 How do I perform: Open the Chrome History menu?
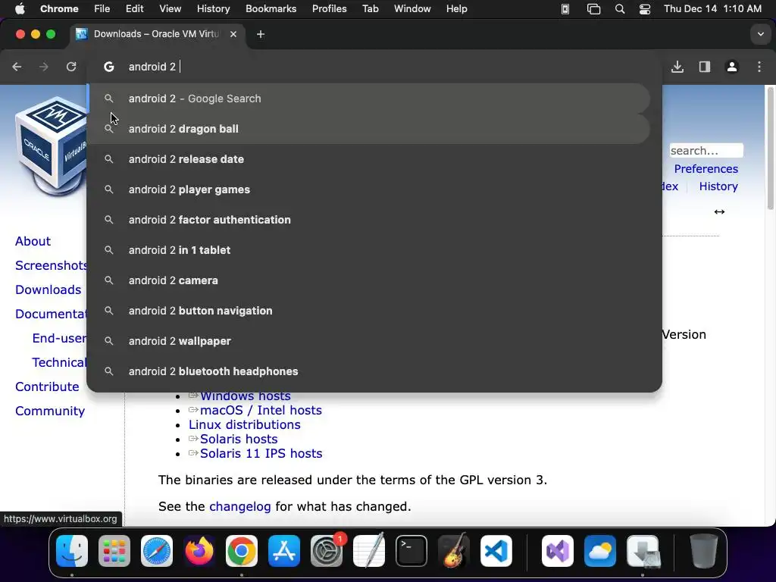click(213, 9)
